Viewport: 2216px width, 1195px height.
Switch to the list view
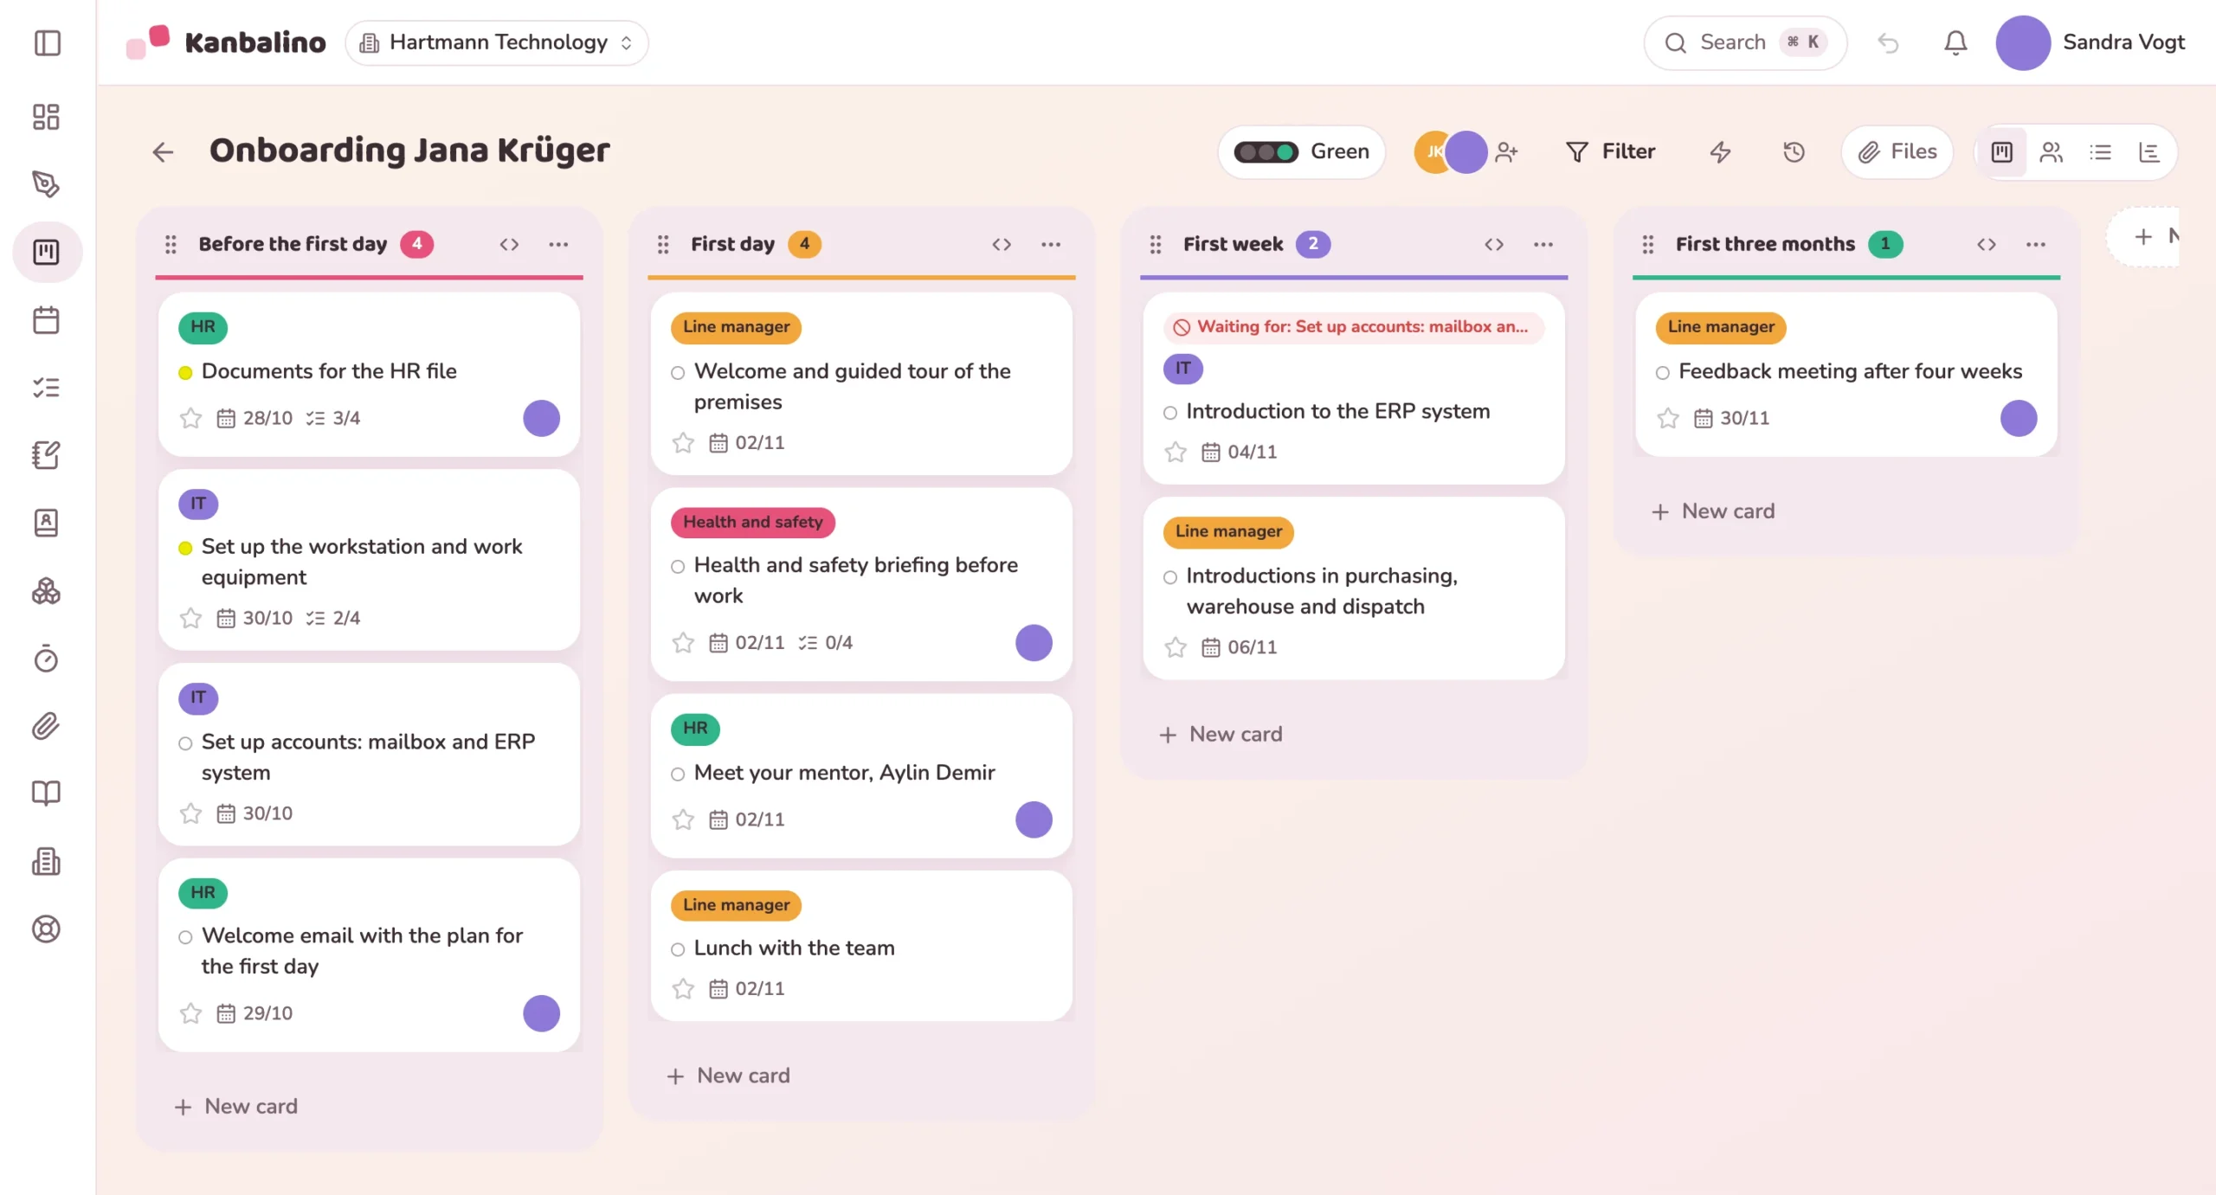tap(2100, 152)
